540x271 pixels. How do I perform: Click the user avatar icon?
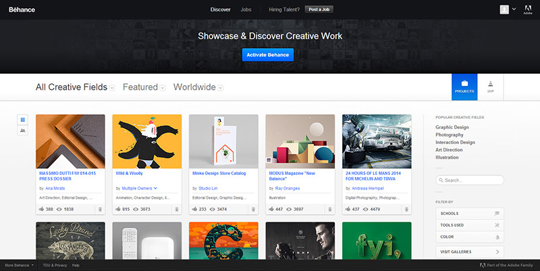coord(504,9)
